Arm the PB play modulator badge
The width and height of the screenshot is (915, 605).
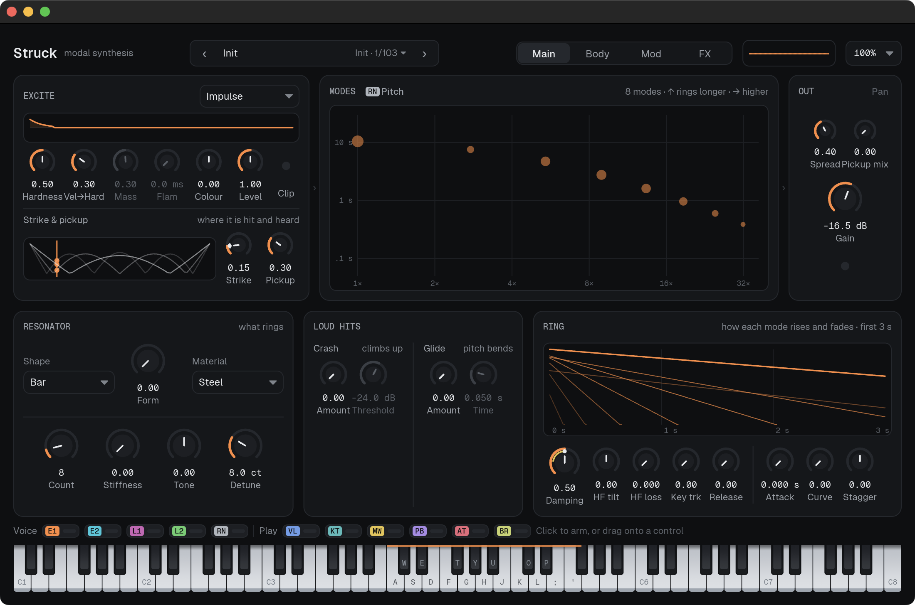coord(420,531)
